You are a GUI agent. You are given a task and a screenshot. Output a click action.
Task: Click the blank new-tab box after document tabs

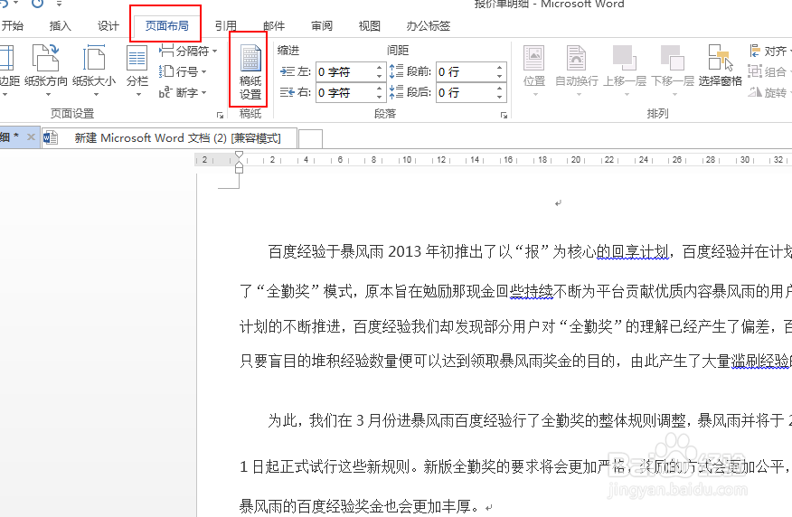pos(310,138)
